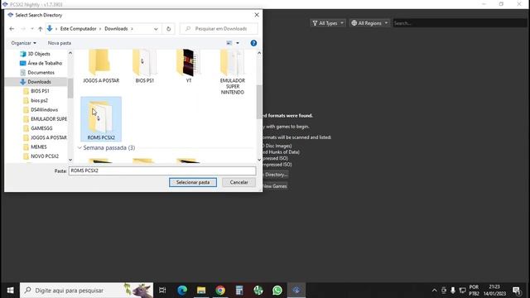Open WhatsApp from the taskbar
530x298 pixels.
point(277,291)
